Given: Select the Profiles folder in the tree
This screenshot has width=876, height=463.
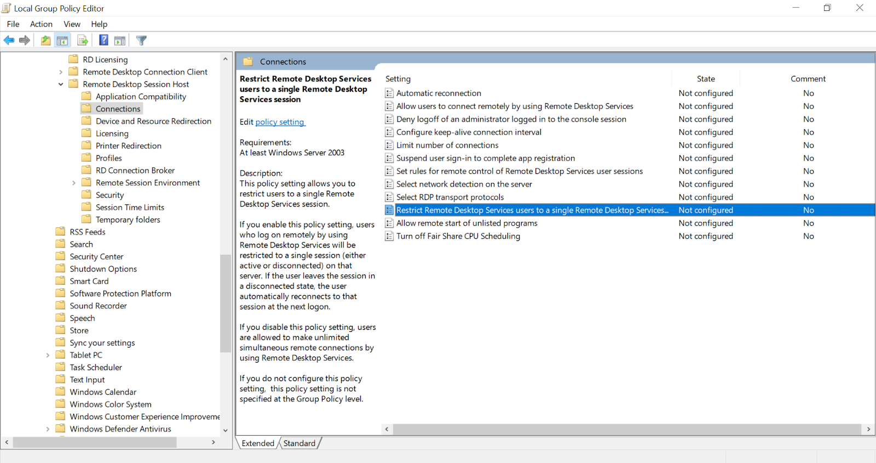Looking at the screenshot, I should tap(108, 158).
